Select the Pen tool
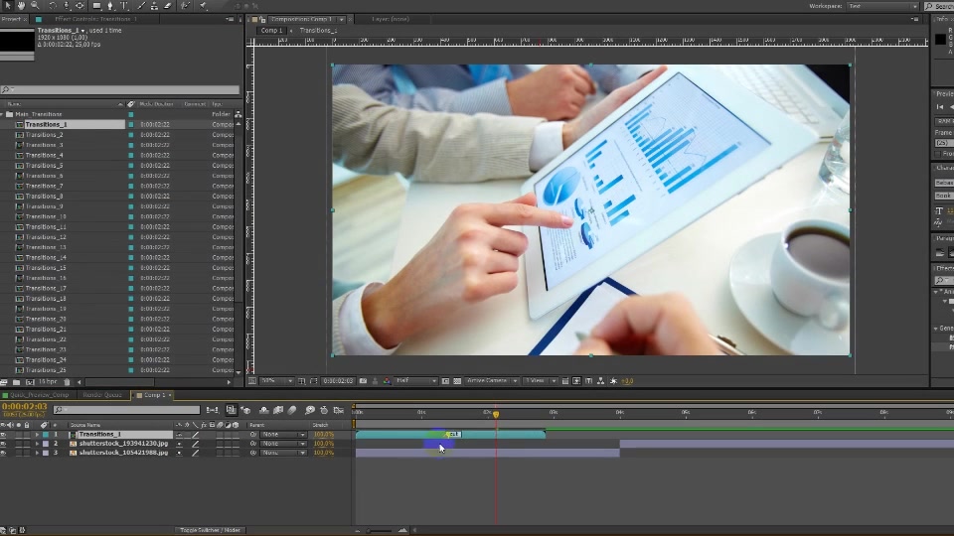 pos(110,6)
